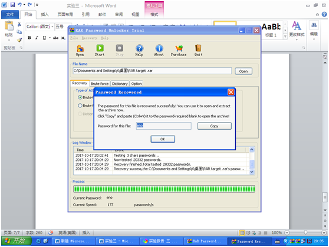
Task: Select the disabled Dictionary radio option
Action: (x=80, y=114)
